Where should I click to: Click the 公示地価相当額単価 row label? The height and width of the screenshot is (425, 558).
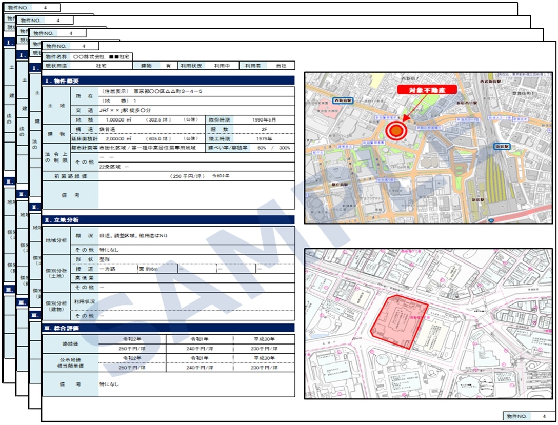point(70,363)
